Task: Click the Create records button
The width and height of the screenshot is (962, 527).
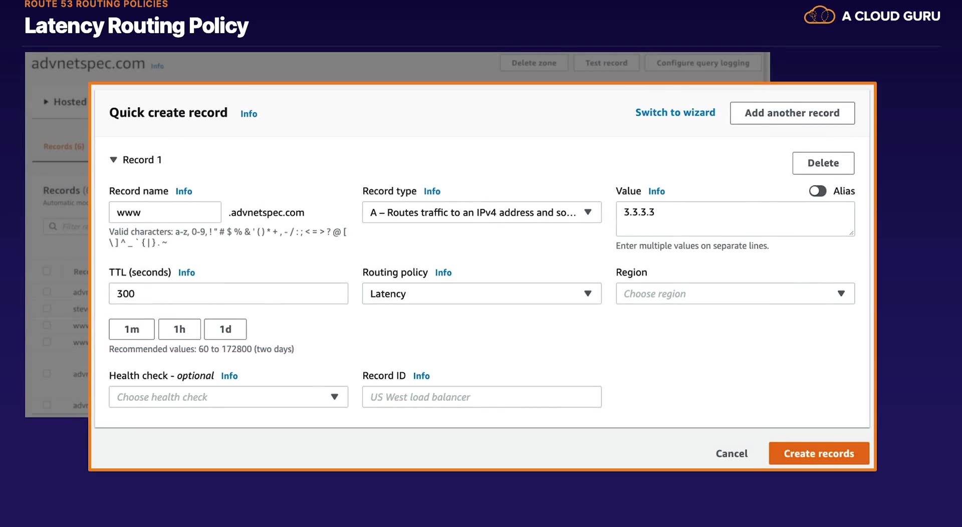Action: tap(819, 453)
